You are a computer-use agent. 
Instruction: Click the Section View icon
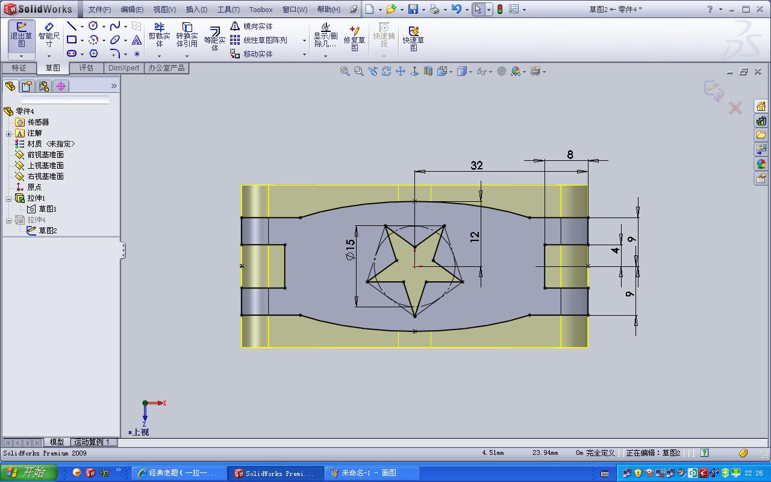click(428, 71)
